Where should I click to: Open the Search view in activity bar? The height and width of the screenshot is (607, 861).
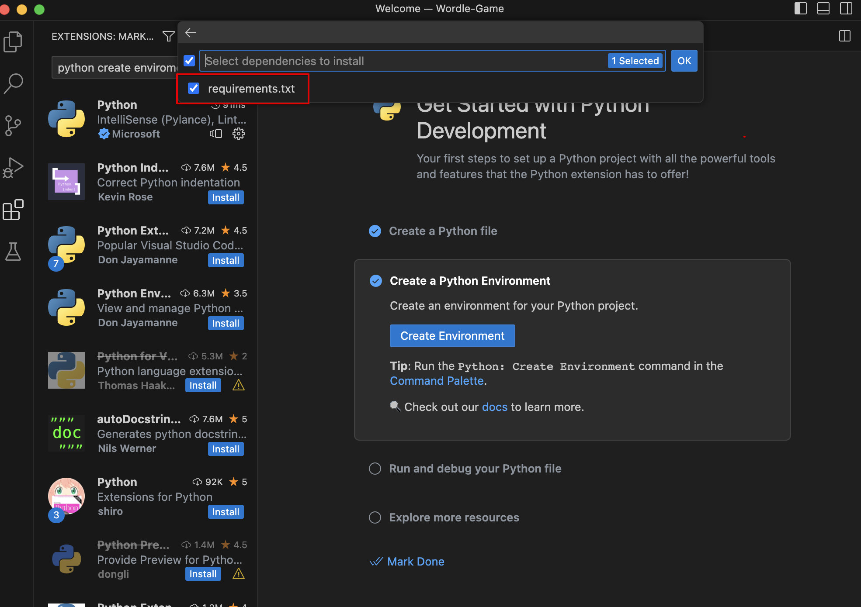pos(13,83)
